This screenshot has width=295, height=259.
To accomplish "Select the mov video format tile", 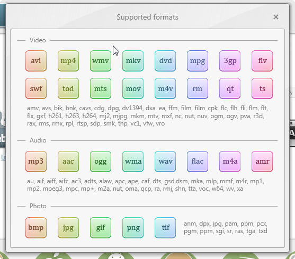I will coord(133,88).
